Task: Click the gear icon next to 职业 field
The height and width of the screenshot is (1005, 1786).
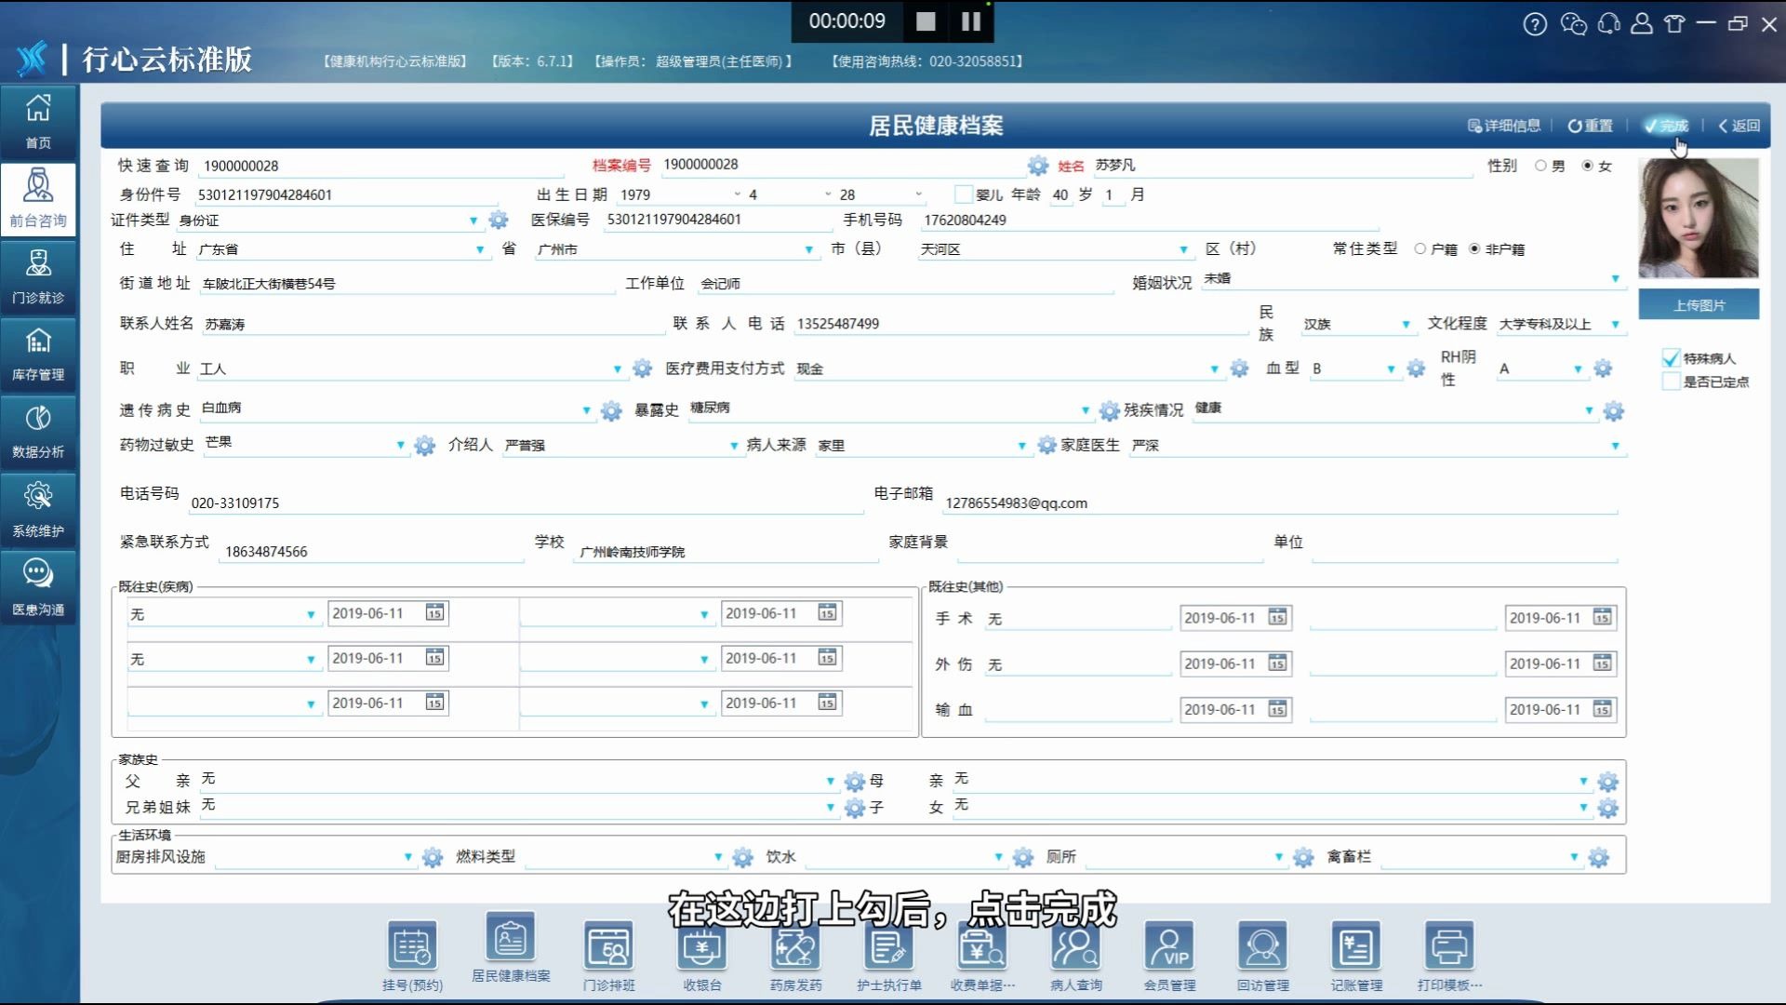Action: point(642,368)
